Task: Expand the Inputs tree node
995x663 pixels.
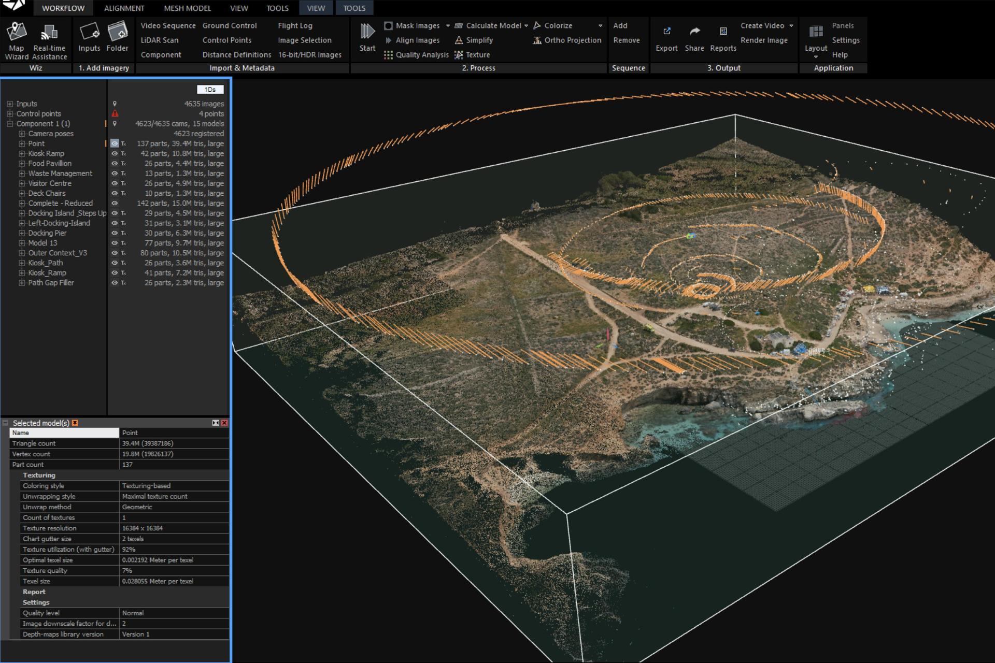Action: [10, 104]
